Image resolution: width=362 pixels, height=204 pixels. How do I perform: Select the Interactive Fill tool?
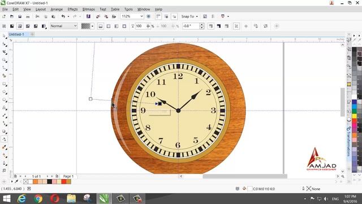[x=4, y=155]
